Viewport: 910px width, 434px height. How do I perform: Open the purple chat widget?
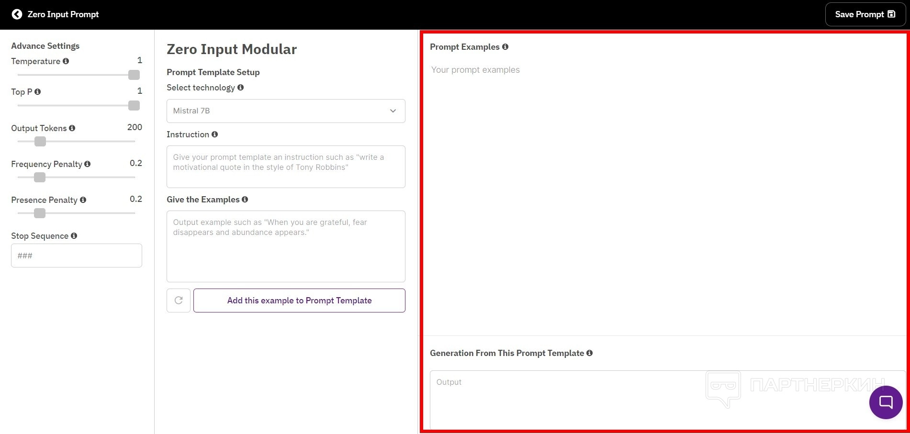pos(886,402)
